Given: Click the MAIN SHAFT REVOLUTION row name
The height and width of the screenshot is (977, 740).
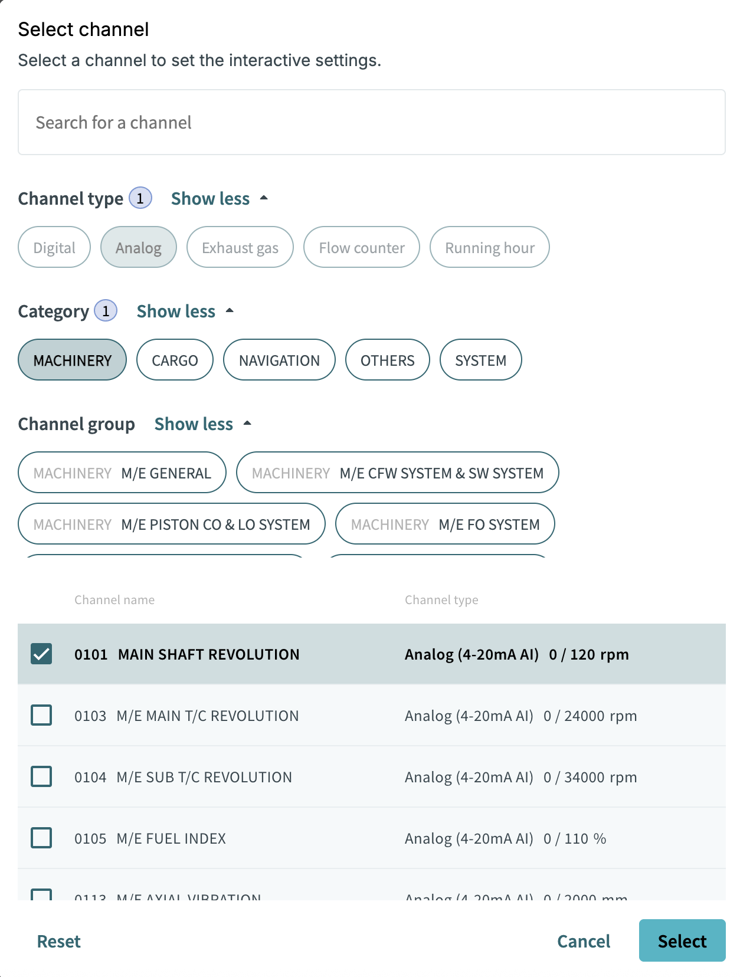Looking at the screenshot, I should 209,654.
